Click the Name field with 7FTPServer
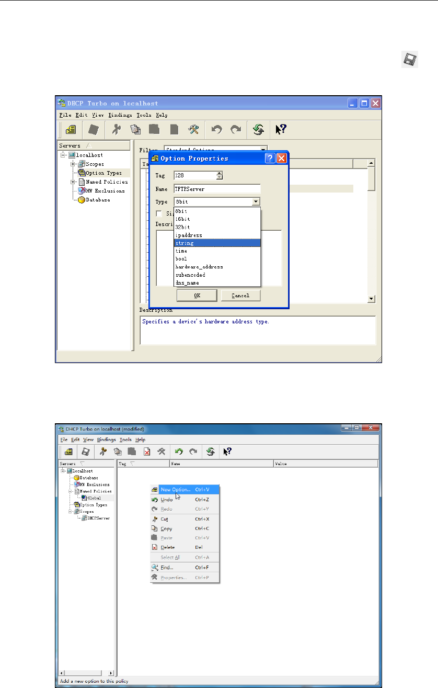The height and width of the screenshot is (688, 438). [x=216, y=189]
